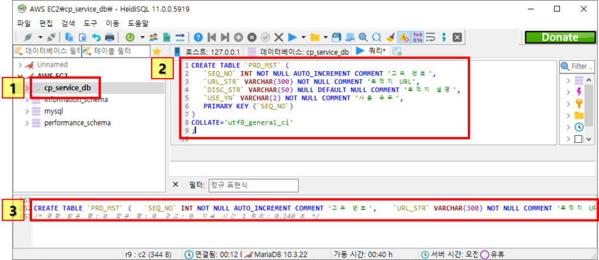This screenshot has width=599, height=260.
Task: Click the find and replace magnifier icon
Action: pos(377,37)
